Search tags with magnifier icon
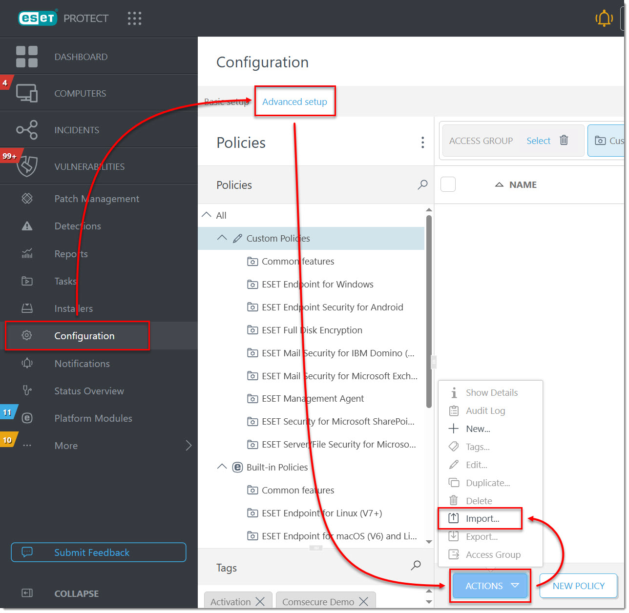 click(416, 565)
